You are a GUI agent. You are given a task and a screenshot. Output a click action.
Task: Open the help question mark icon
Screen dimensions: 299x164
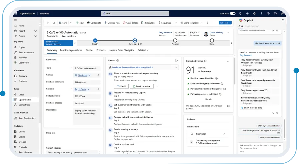[261, 14]
